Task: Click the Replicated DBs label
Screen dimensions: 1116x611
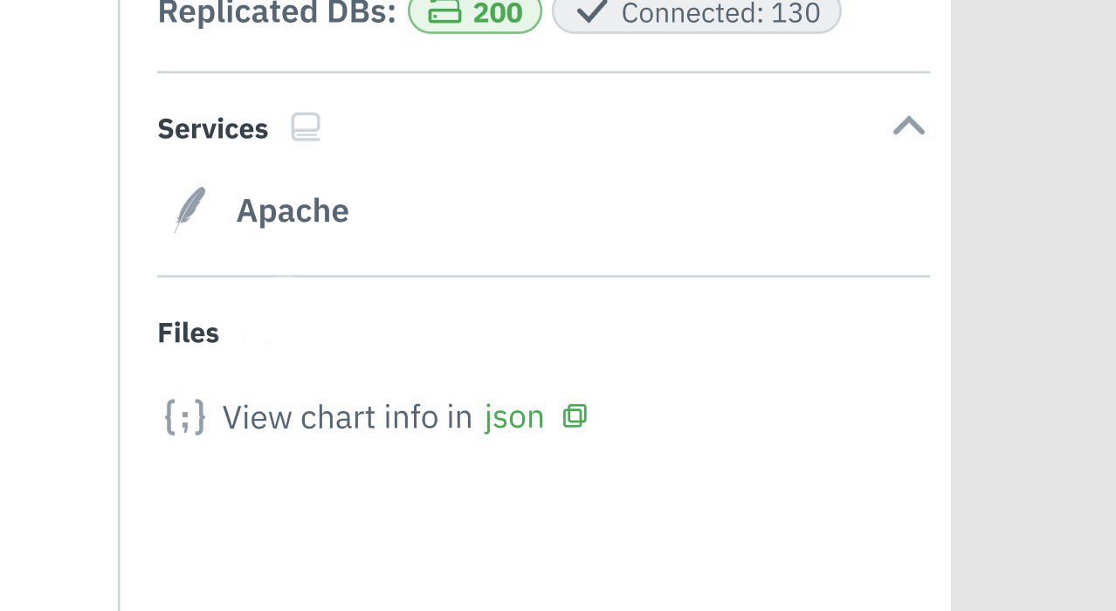Action: 277,12
